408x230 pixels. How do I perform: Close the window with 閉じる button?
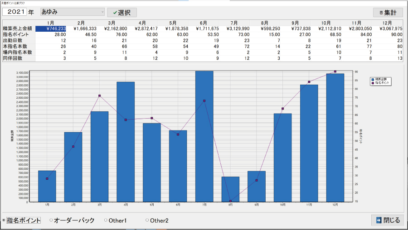pos(387,220)
